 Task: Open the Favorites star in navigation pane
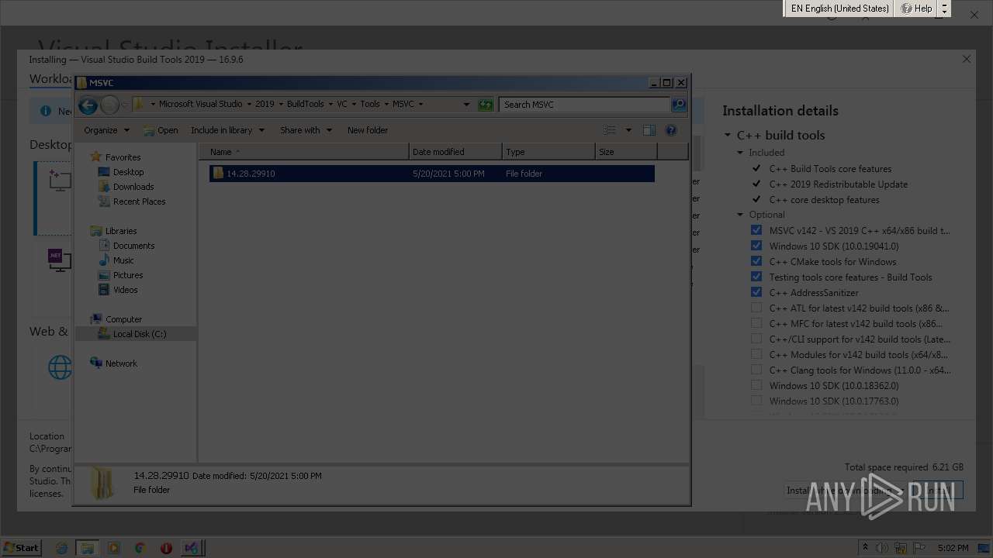[x=96, y=157]
